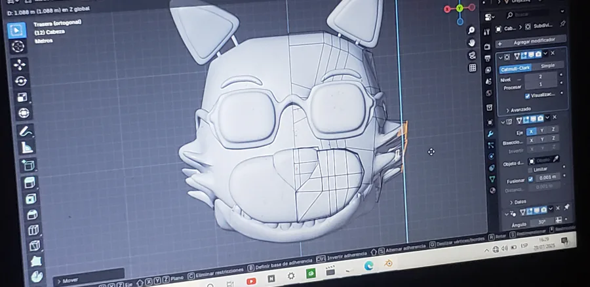590x287 pixels.
Task: Select the Loop Cut tool
Action: pos(33,229)
